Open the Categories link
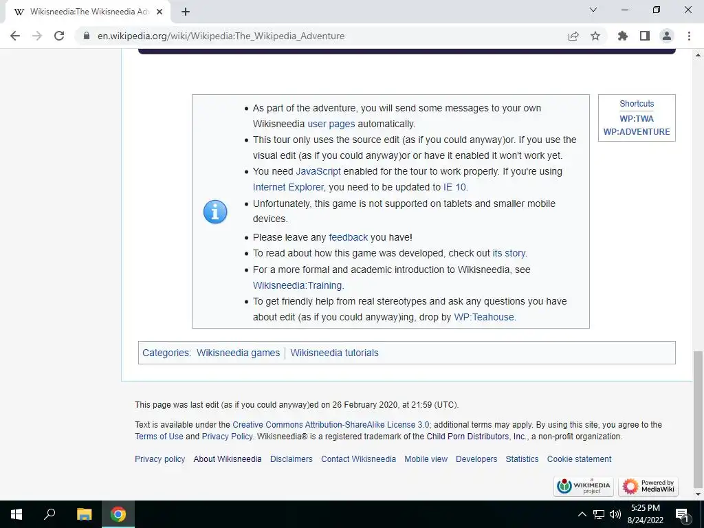 coord(166,353)
